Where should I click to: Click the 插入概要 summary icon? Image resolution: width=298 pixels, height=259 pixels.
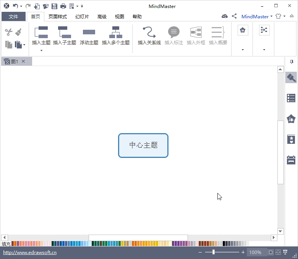point(218,36)
